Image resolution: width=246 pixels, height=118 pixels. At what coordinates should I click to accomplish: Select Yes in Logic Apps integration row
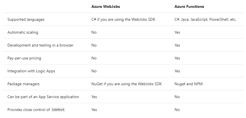(177, 71)
